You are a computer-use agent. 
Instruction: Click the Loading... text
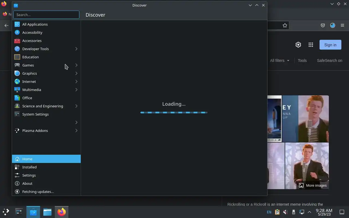tap(174, 104)
